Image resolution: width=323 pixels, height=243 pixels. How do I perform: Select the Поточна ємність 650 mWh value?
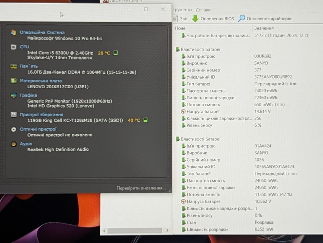click(x=270, y=104)
